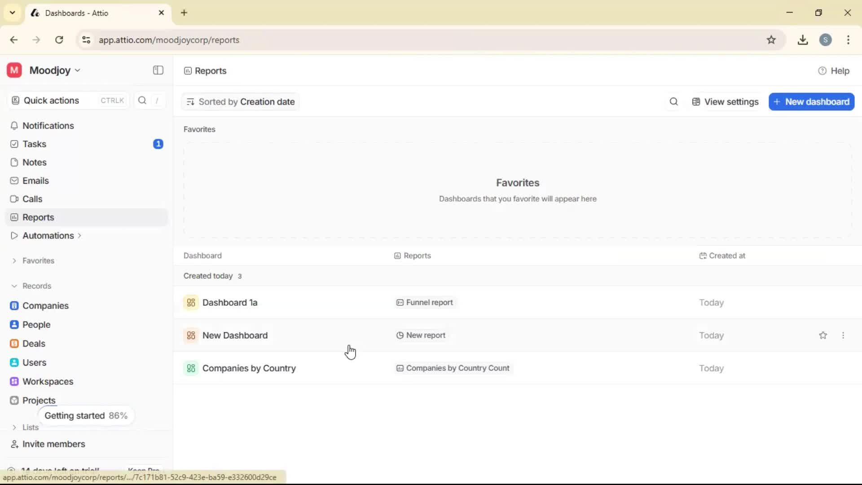Open Notifications in the sidebar
862x485 pixels.
tap(48, 126)
